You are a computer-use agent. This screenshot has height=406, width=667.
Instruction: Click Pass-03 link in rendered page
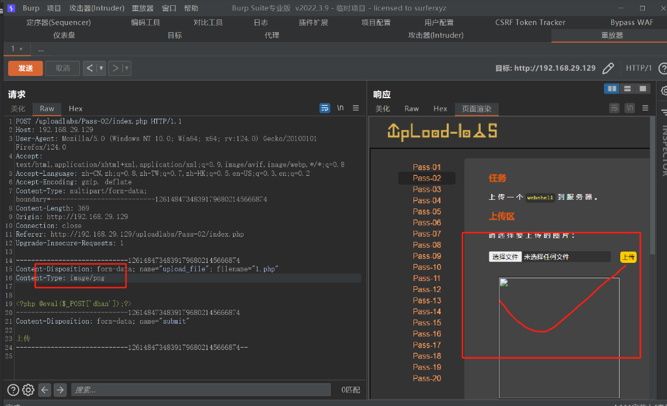(x=427, y=189)
